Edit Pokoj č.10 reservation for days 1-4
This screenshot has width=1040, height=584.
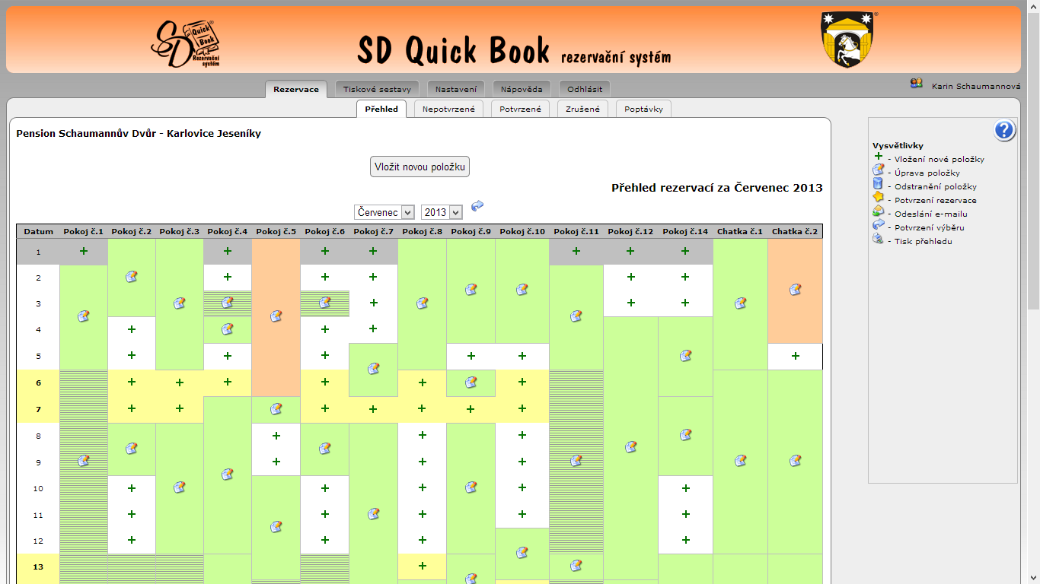coord(522,290)
